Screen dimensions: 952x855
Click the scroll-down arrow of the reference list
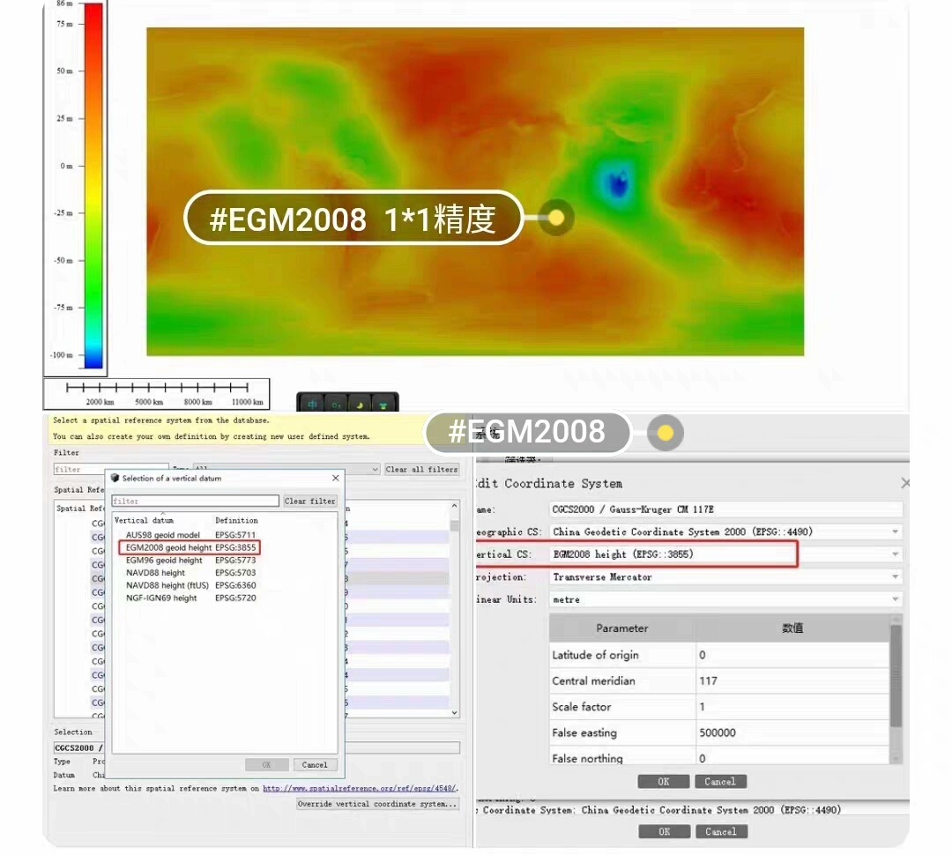454,712
